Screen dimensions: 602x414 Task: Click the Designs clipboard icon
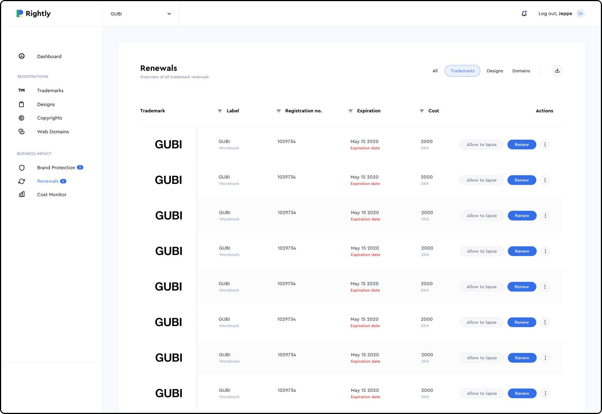pyautogui.click(x=21, y=104)
